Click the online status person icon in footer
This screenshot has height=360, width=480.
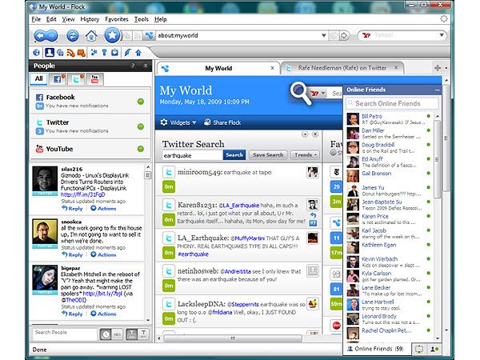click(x=434, y=349)
